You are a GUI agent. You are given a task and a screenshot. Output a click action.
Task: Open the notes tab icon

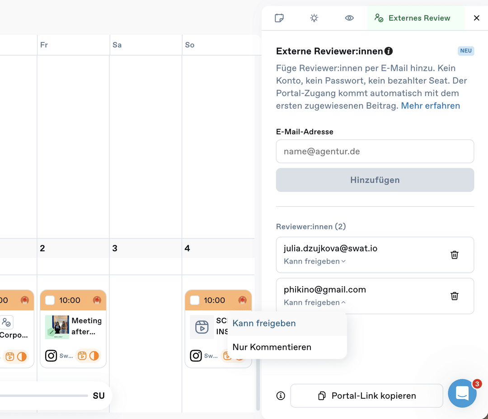click(x=279, y=18)
